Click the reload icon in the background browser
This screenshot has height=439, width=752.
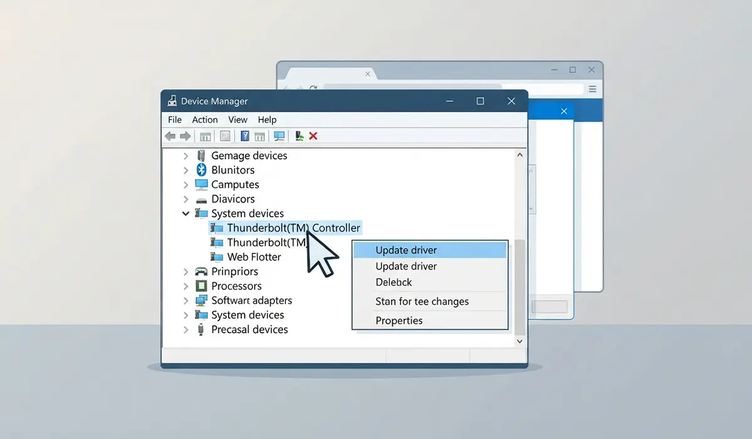click(x=313, y=89)
